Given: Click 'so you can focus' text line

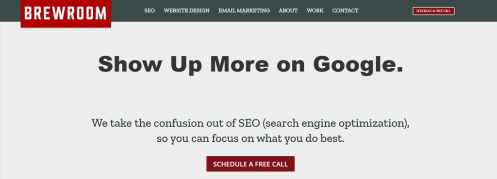Looking at the screenshot, I should [x=250, y=138].
